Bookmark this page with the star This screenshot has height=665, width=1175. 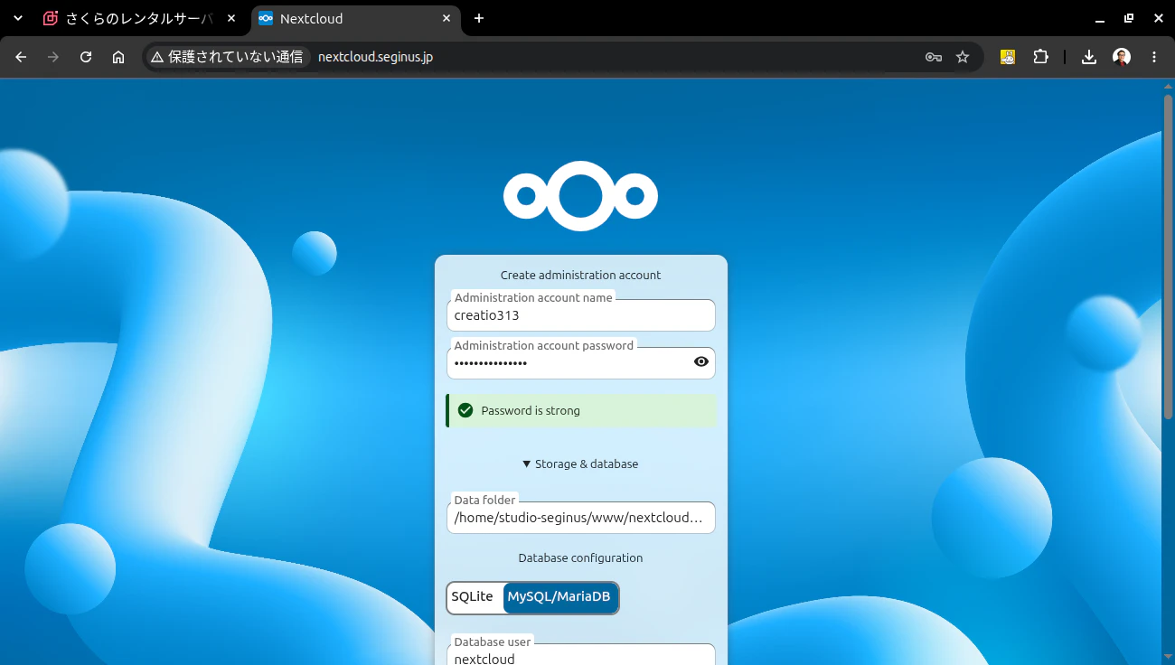(x=963, y=57)
